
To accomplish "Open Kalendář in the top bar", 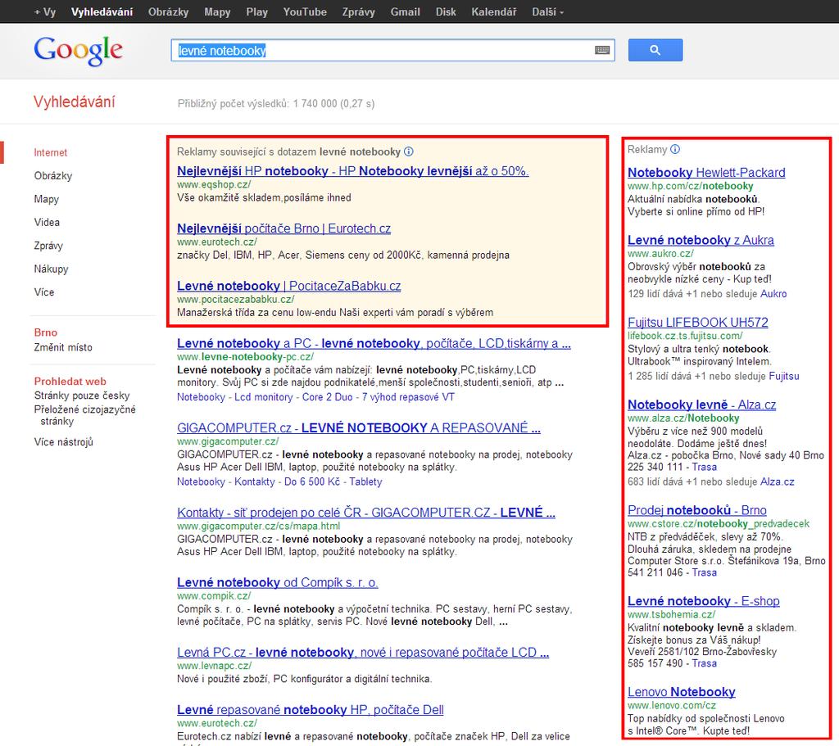I will pos(494,11).
